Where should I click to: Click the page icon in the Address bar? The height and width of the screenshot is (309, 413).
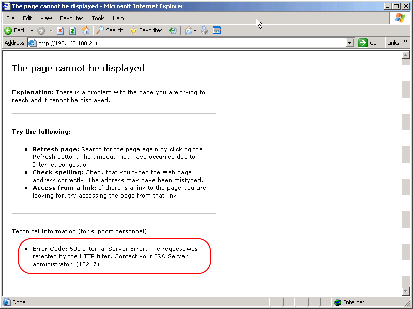32,43
